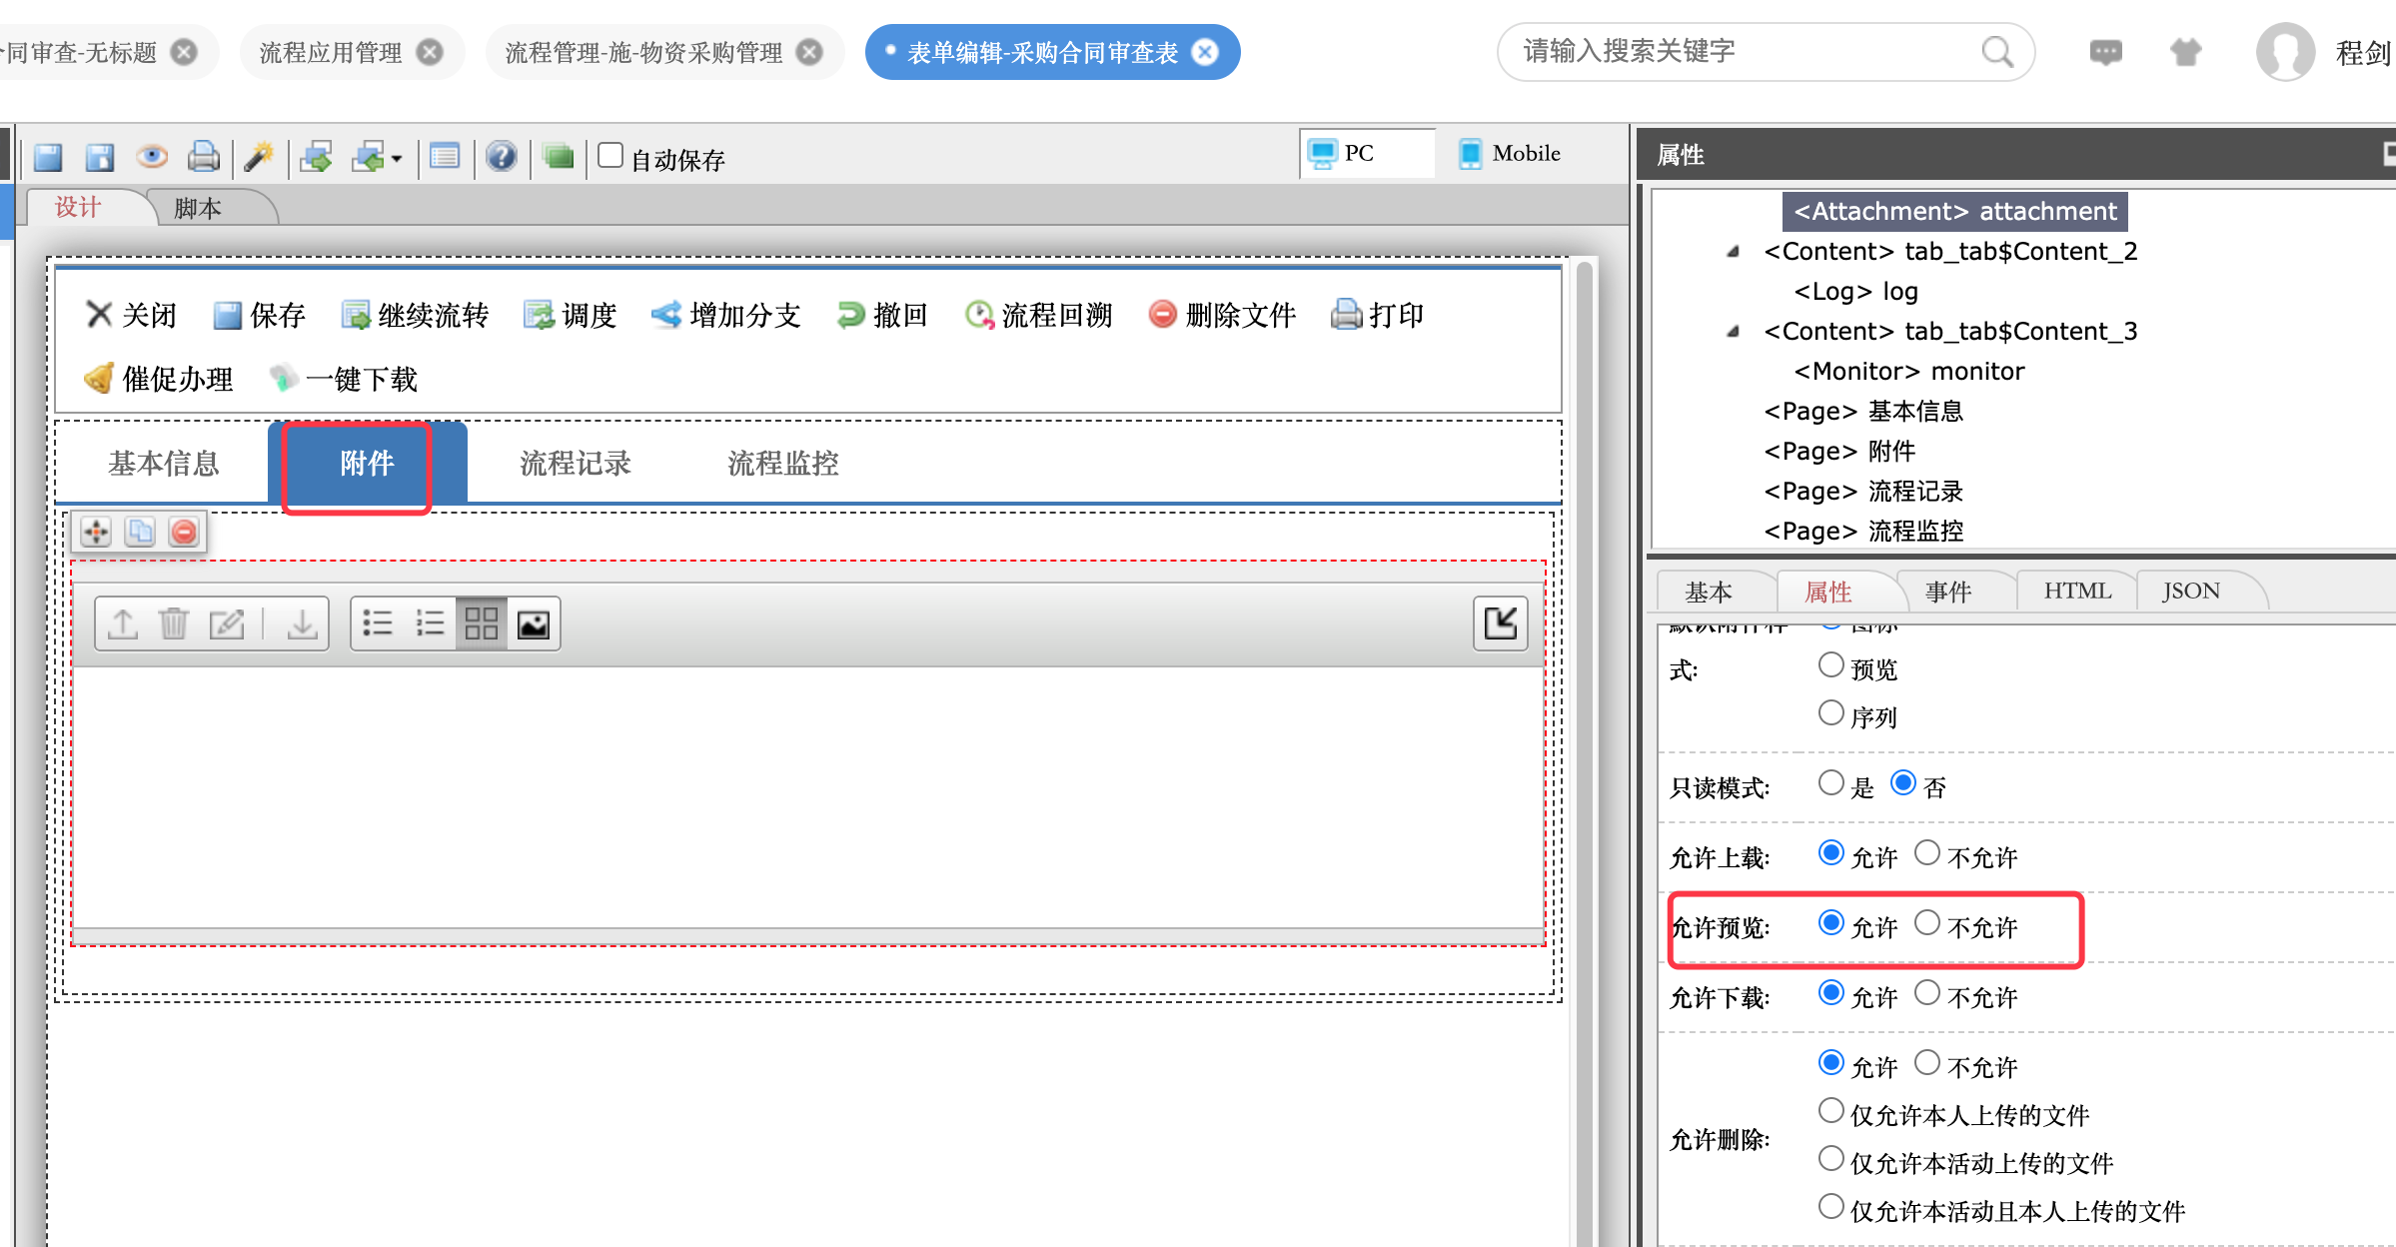Click the 继续流转 button
The width and height of the screenshot is (2396, 1247).
click(x=415, y=316)
